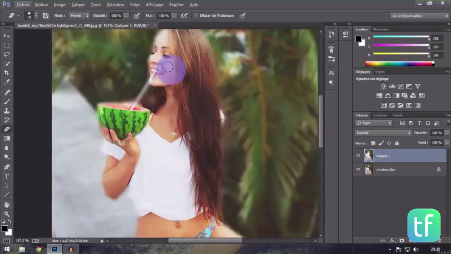451x254 pixels.
Task: Open the Fichier menu
Action: pos(23,5)
